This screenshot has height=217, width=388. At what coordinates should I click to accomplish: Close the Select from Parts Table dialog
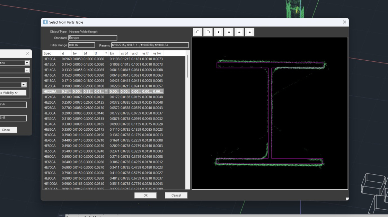344,22
